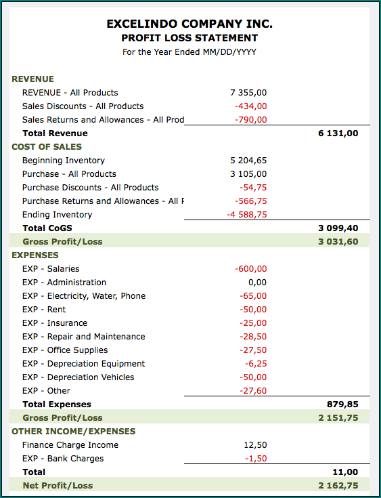This screenshot has height=498, width=381.
Task: Click the first Gross Profit/Loss value 3 031,60
Action: [x=338, y=242]
